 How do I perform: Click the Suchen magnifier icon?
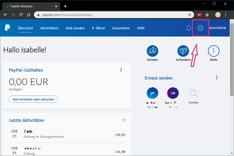(193, 93)
